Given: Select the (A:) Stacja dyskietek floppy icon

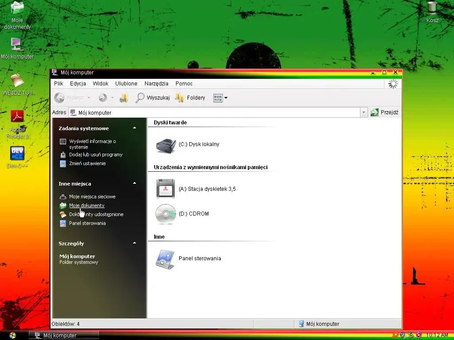Looking at the screenshot, I should click(166, 189).
